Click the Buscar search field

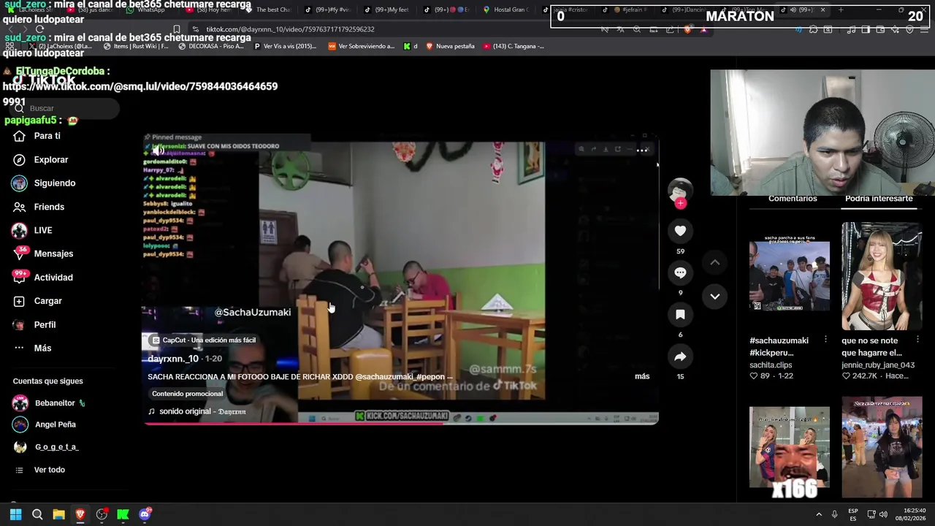coord(64,108)
